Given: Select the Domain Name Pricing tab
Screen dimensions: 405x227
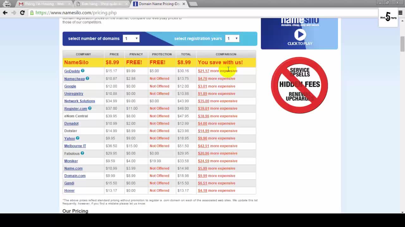Looking at the screenshot, I should [159, 4].
